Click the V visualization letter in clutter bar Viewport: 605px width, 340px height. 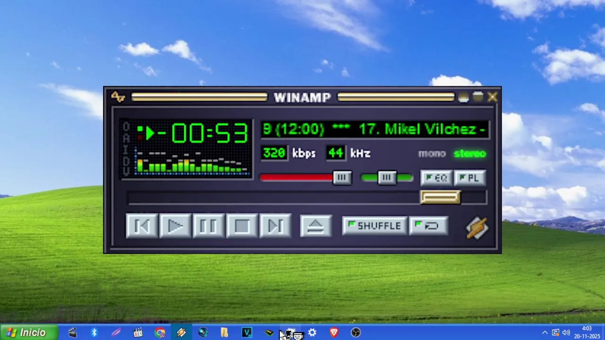pos(126,172)
